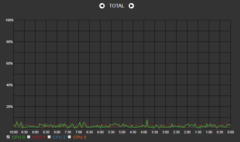Click the 60% y-axis label
The image size is (240, 142).
[x=9, y=63]
